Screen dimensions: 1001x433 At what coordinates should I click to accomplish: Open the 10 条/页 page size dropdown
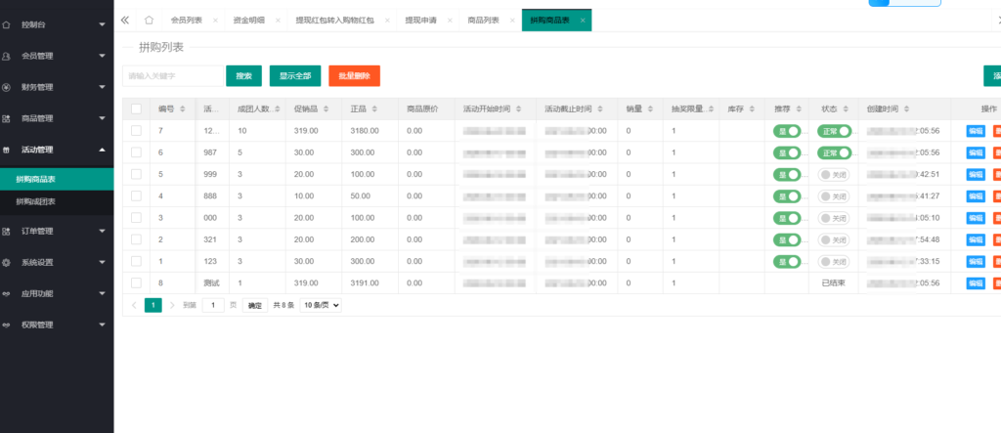pos(321,305)
